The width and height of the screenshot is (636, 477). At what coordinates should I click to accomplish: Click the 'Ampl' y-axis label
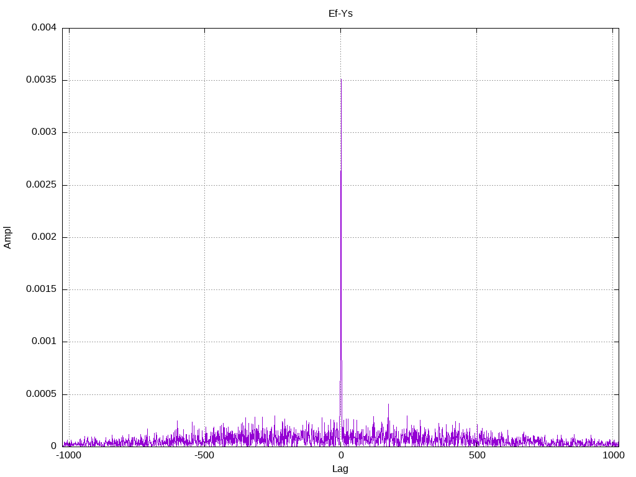click(7, 237)
